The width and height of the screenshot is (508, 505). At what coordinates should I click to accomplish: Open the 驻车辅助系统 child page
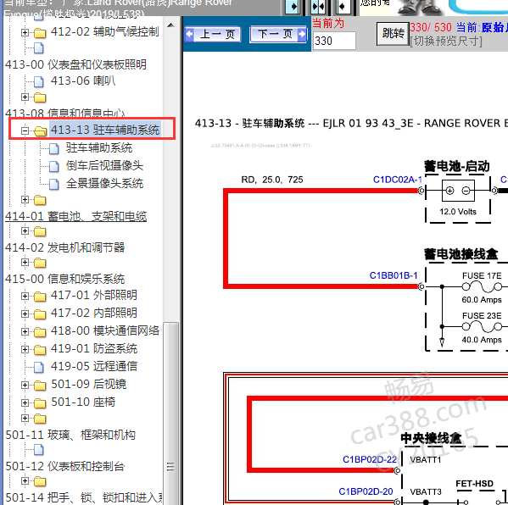click(99, 148)
